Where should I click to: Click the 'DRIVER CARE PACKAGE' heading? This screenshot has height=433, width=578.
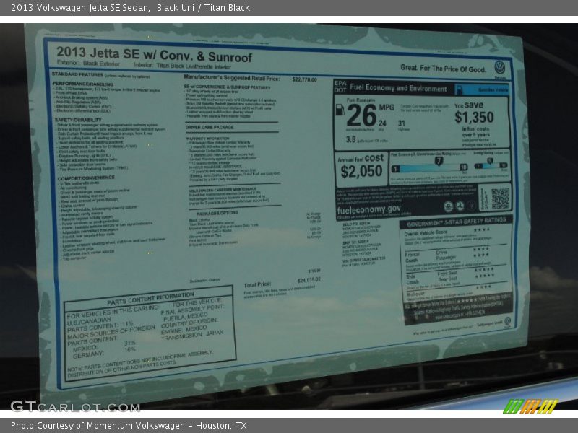pyautogui.click(x=210, y=128)
